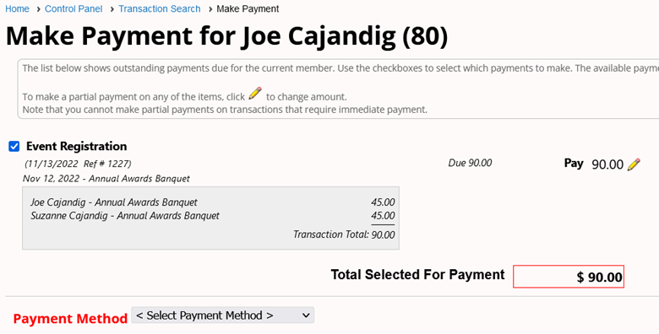Click the Total Selected For Payment amount box
The width and height of the screenshot is (659, 334).
tap(569, 277)
